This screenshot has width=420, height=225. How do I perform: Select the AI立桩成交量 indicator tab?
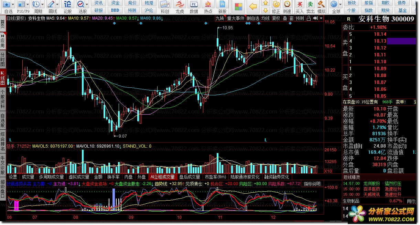tap(162, 177)
